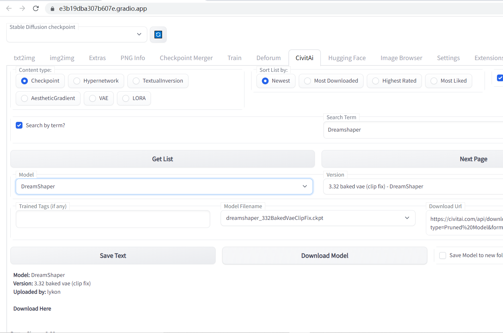
Task: Open the Extras tab
Action: coord(97,58)
